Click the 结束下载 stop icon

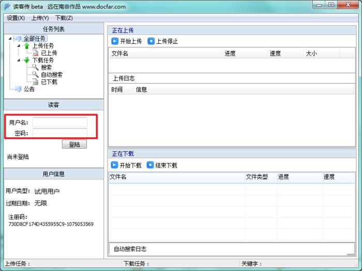tap(150, 165)
